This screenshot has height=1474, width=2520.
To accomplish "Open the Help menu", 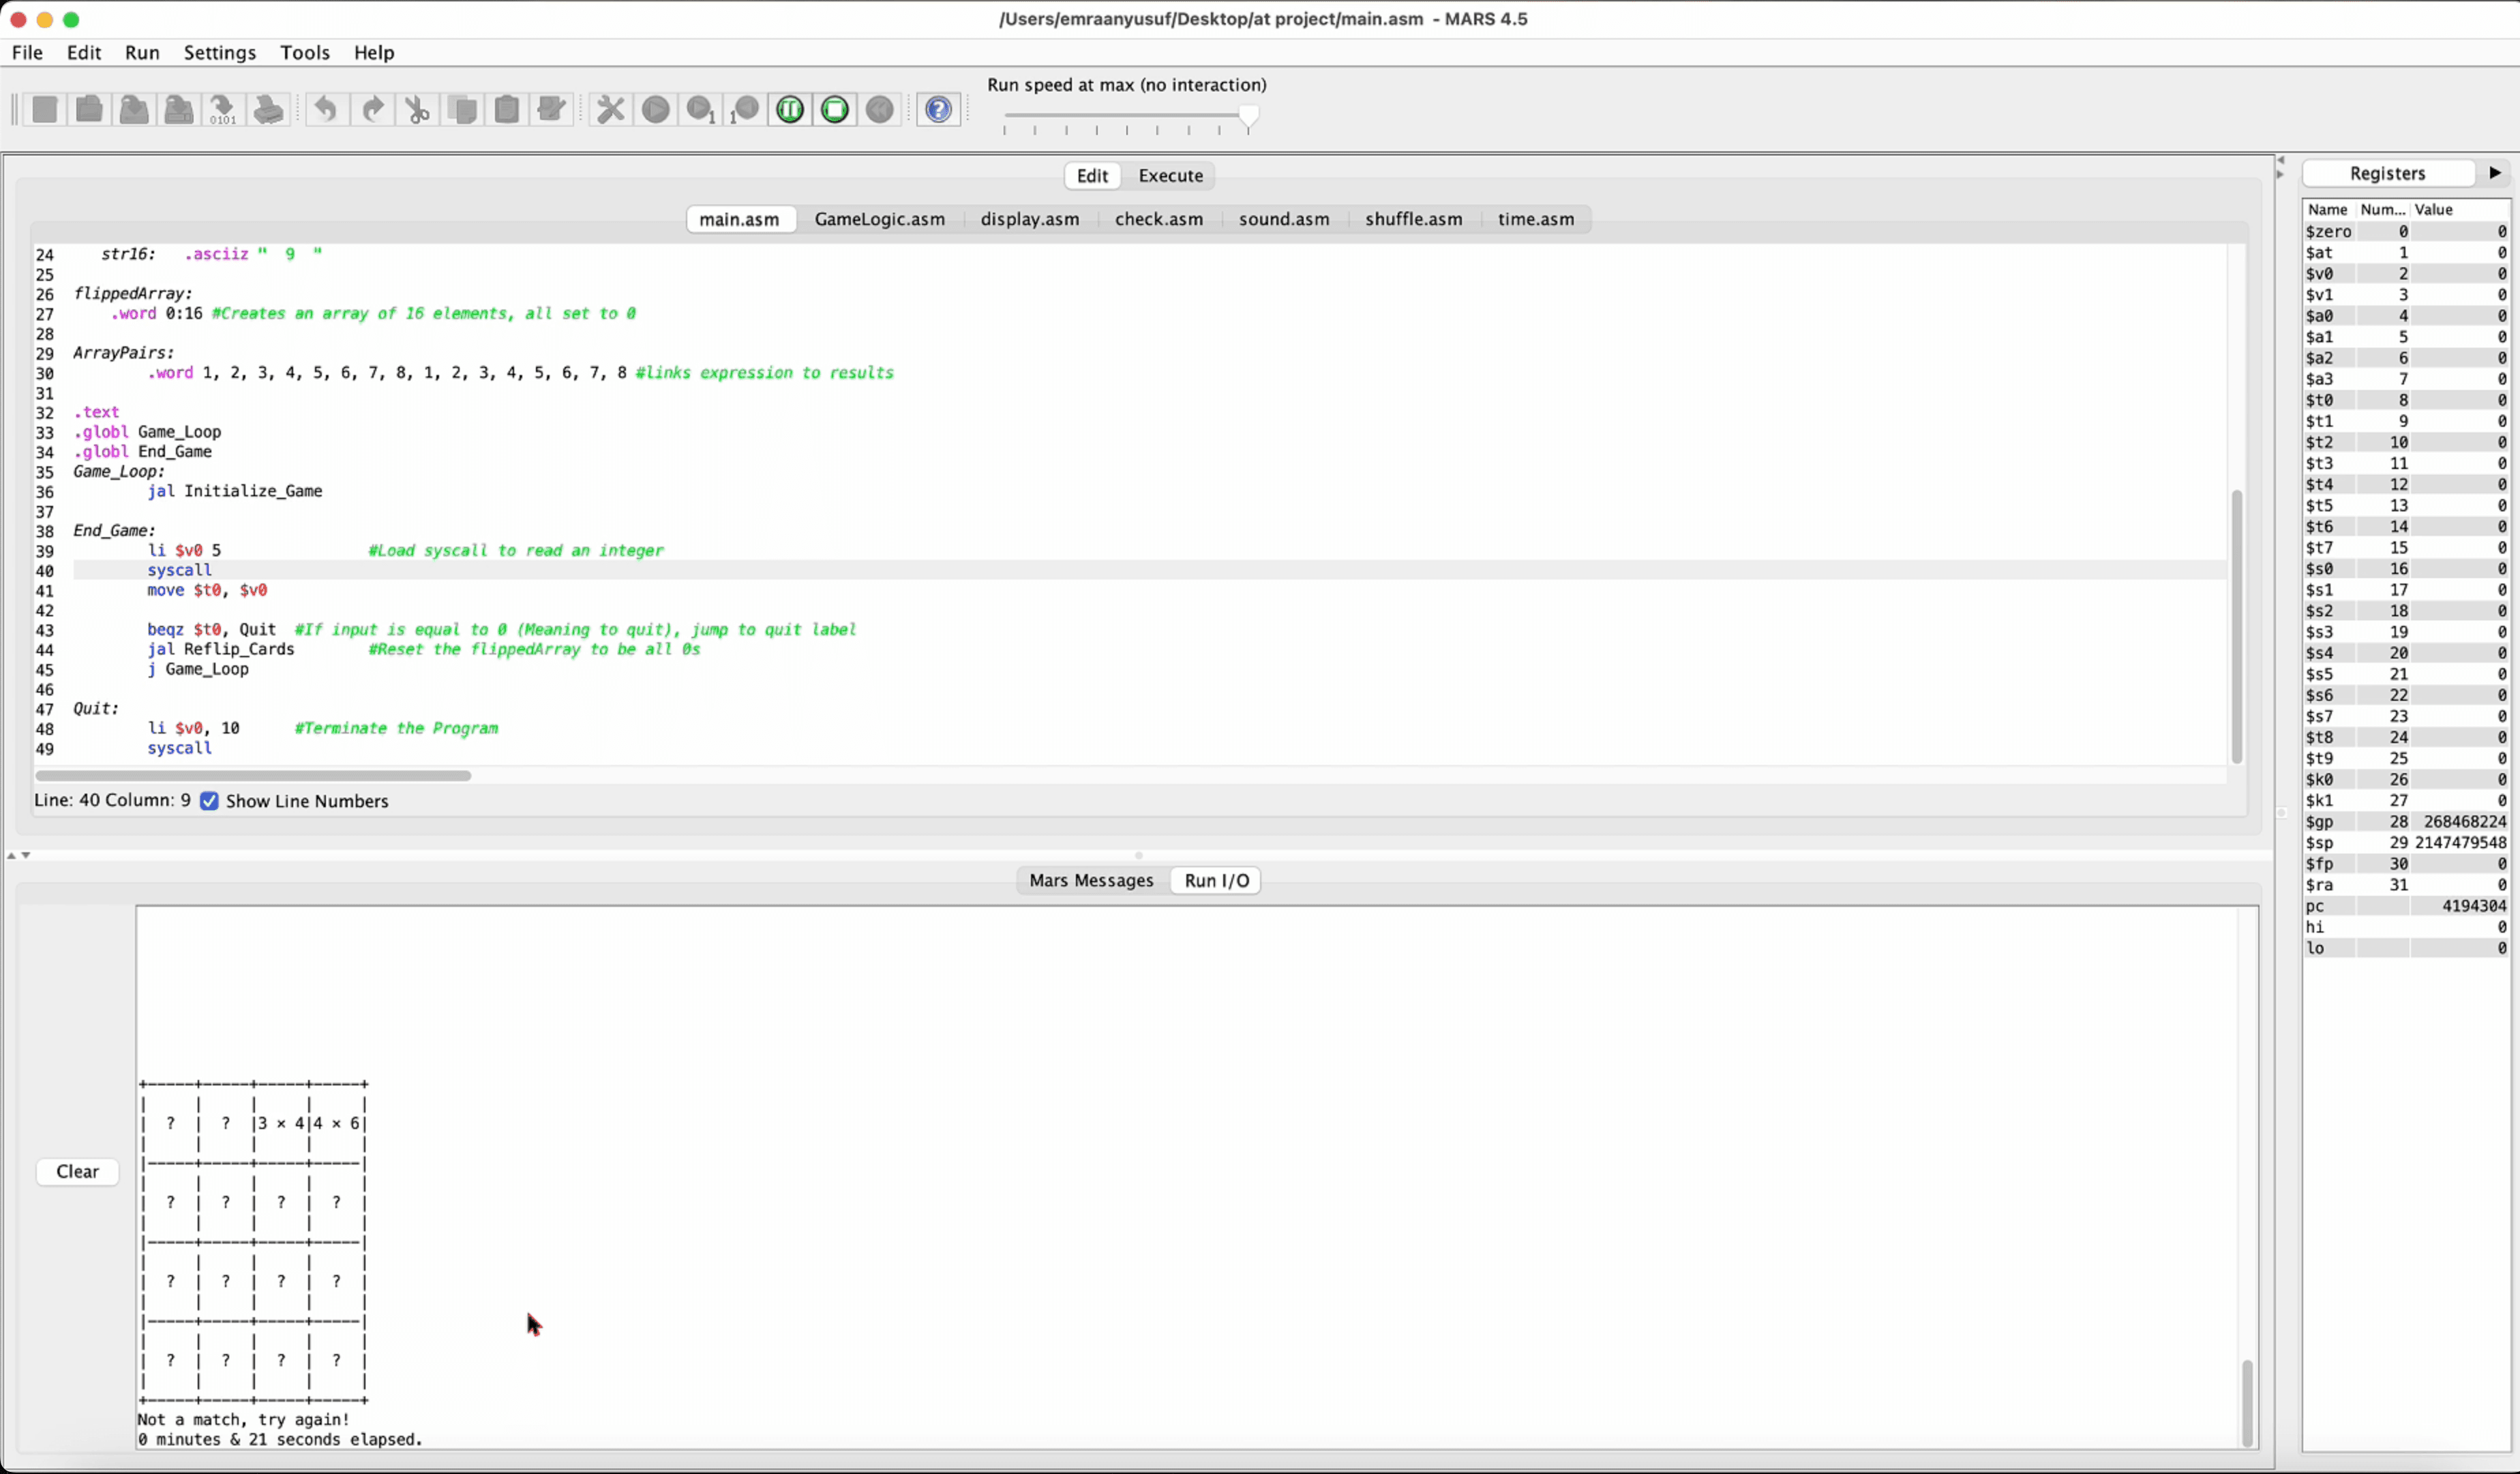I will [374, 52].
